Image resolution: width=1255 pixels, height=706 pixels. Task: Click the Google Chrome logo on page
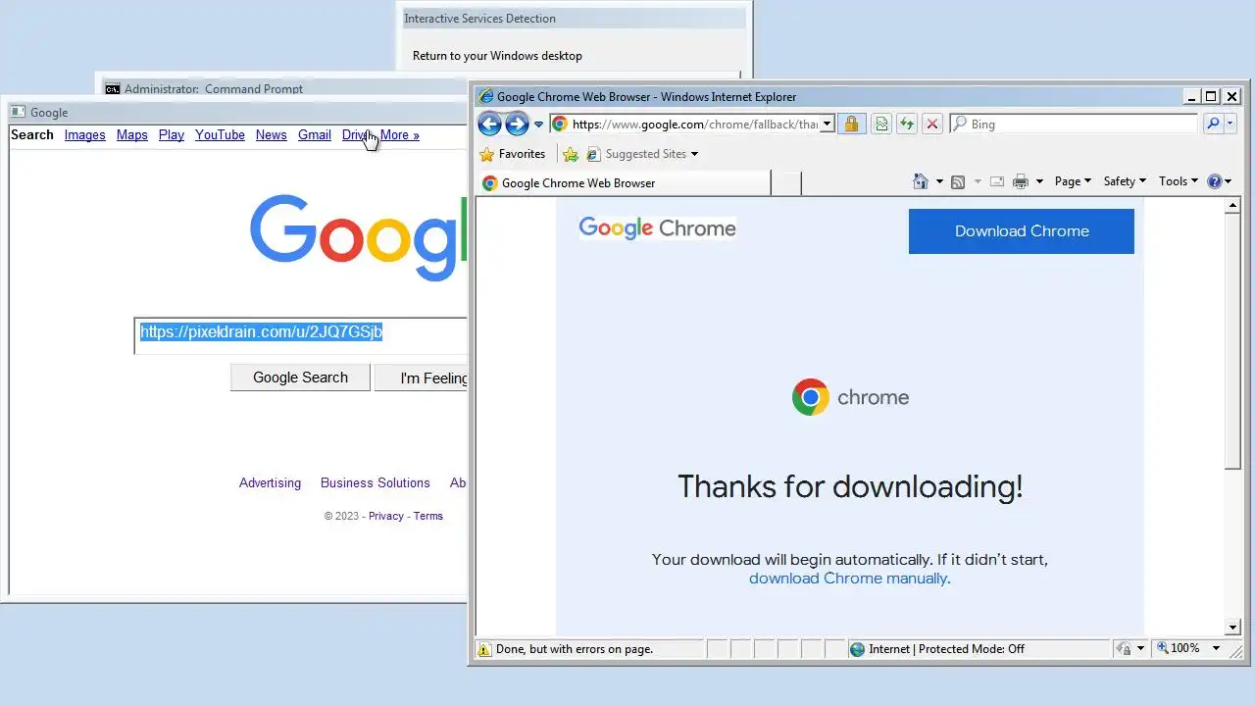657,228
